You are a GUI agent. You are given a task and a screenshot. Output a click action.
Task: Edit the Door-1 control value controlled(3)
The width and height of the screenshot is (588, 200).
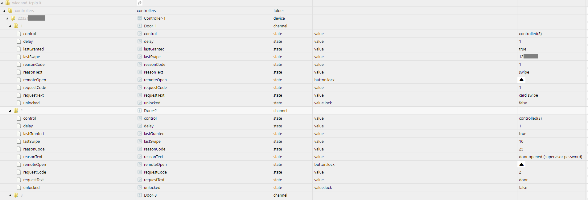(x=530, y=34)
